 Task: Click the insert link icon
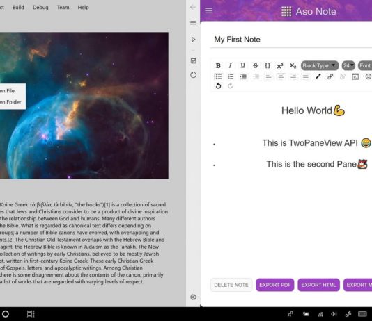click(330, 76)
